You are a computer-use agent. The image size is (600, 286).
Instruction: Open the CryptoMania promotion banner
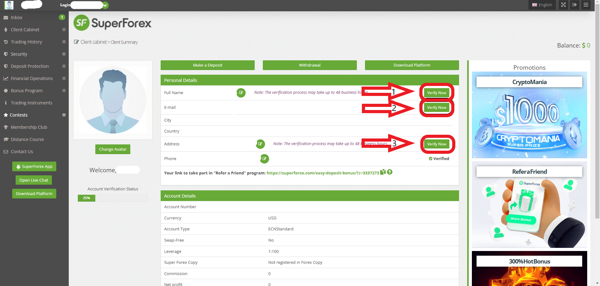click(529, 115)
